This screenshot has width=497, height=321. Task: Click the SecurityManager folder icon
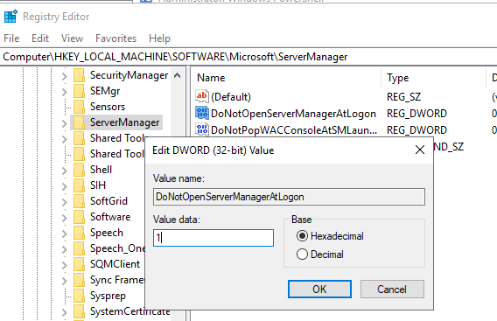(x=79, y=75)
